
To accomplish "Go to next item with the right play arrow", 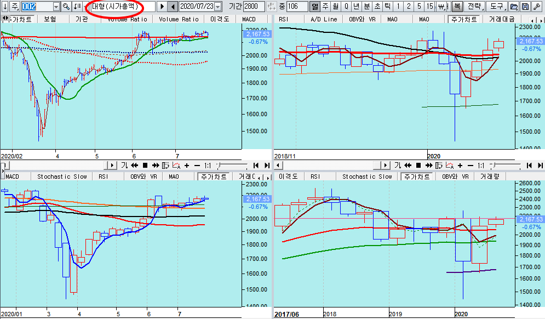I will tap(162, 6).
